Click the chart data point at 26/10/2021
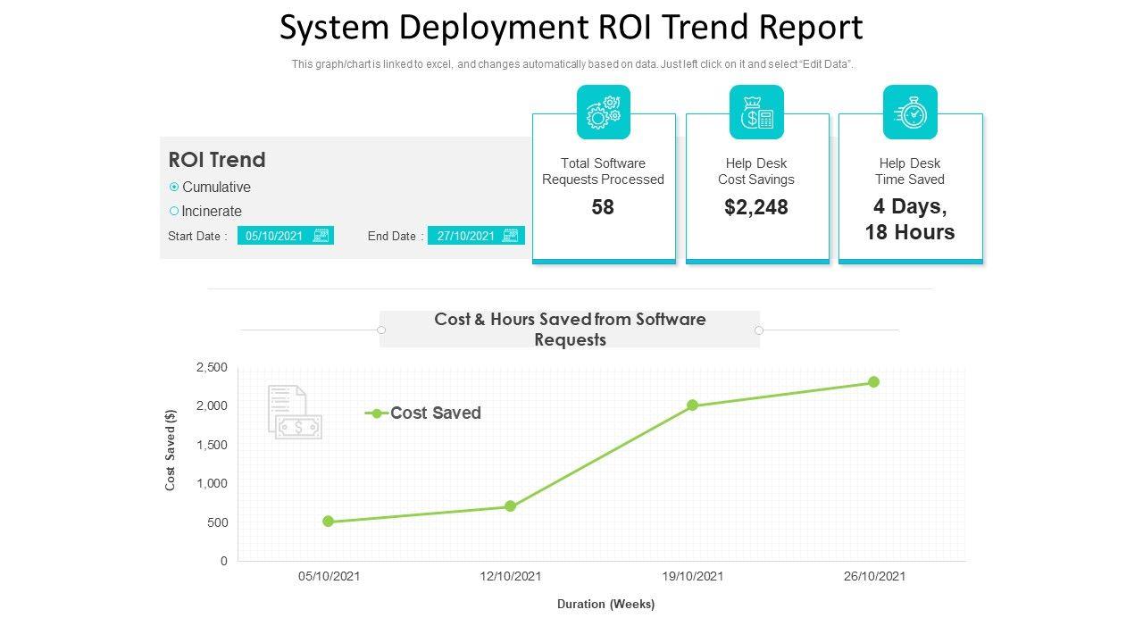1143x643 pixels. coord(874,382)
